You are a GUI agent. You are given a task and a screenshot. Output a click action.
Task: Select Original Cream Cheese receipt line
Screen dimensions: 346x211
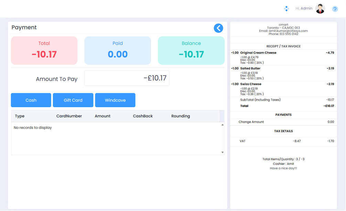point(258,53)
